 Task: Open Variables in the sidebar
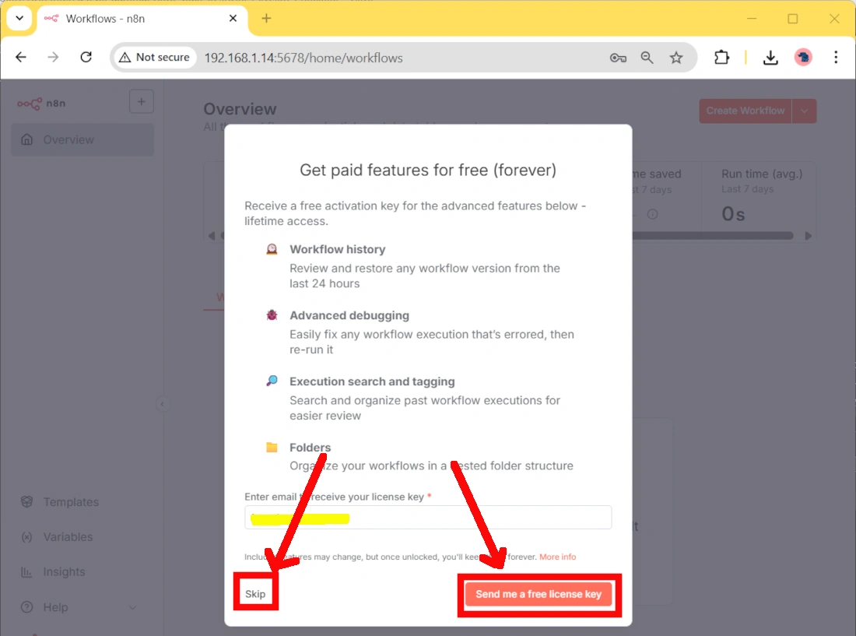67,537
